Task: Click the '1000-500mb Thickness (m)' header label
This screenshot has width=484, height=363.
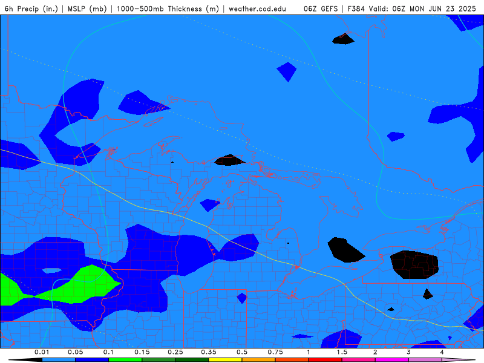Action: pos(168,8)
